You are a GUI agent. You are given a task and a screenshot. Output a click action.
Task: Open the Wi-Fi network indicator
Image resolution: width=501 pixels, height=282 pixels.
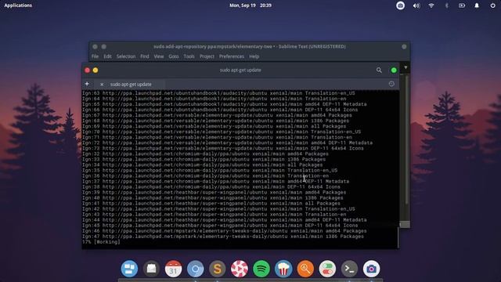(x=431, y=5)
